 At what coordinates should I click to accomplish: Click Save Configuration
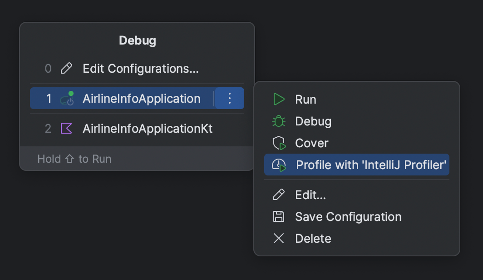pyautogui.click(x=348, y=217)
